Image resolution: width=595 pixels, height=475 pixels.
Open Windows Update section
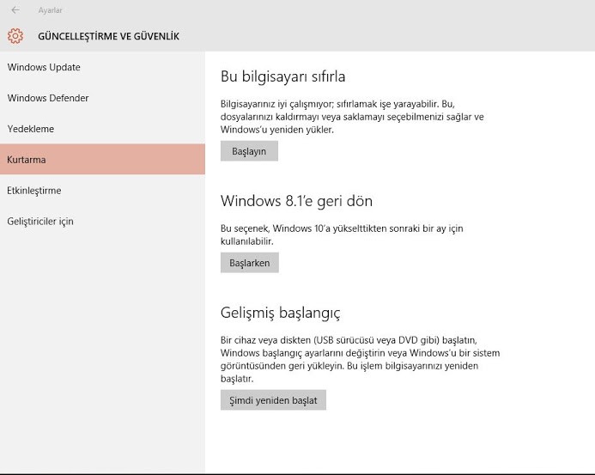(x=102, y=67)
